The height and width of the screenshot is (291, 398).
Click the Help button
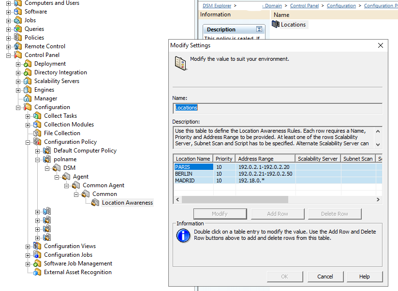(x=365, y=277)
